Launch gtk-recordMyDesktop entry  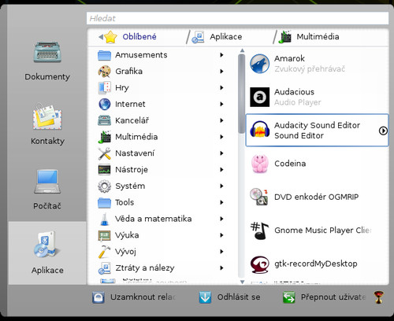tap(317, 264)
